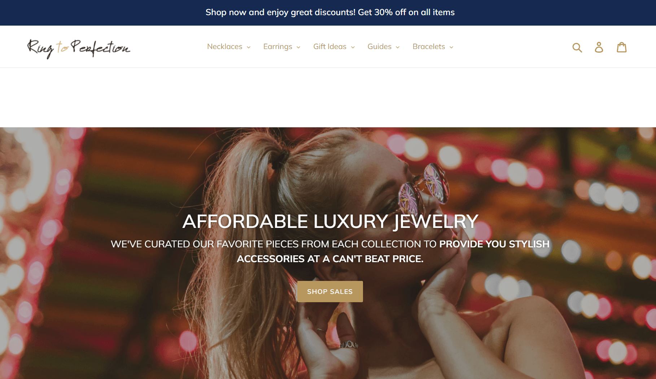Open the search magnifier icon
Screen dimensions: 656x379
point(577,47)
